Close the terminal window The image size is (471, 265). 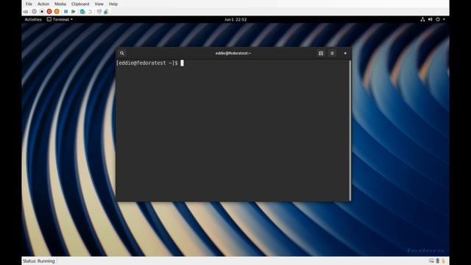coord(345,53)
